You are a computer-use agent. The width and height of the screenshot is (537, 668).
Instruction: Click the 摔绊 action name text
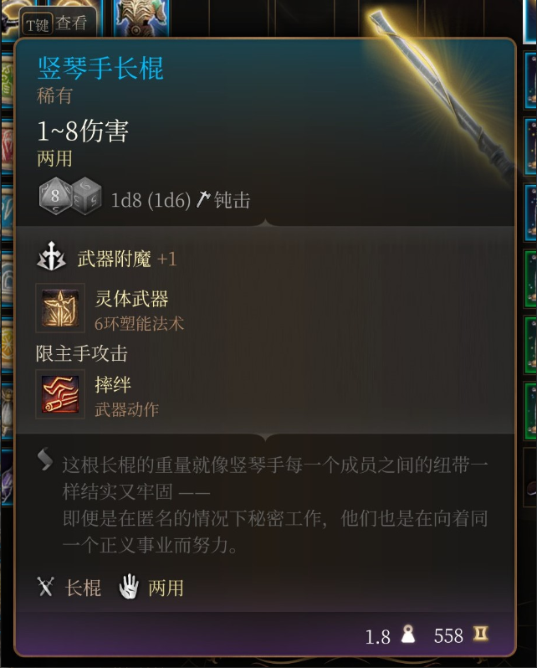coord(113,384)
